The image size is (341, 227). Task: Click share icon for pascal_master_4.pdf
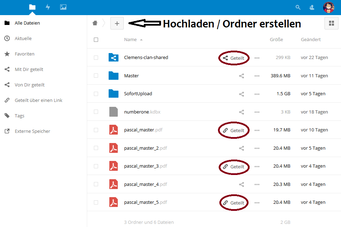242,184
